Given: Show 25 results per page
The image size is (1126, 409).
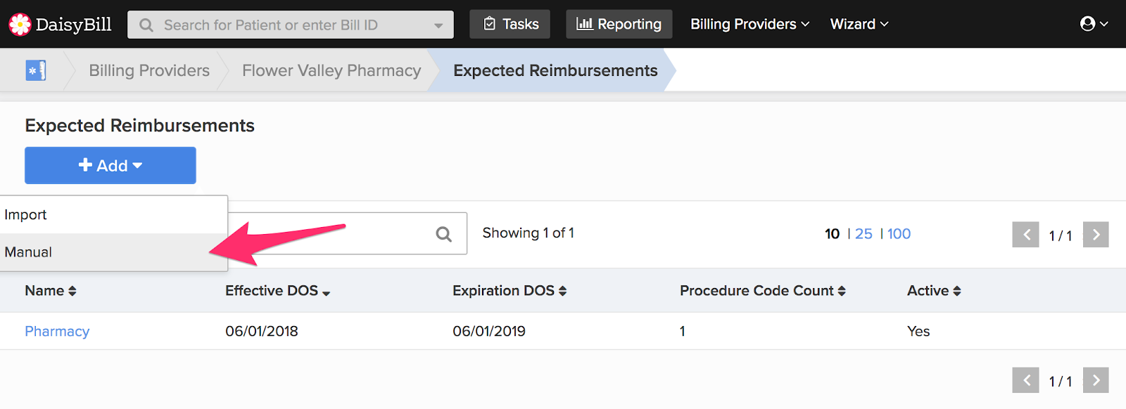Looking at the screenshot, I should coord(864,234).
